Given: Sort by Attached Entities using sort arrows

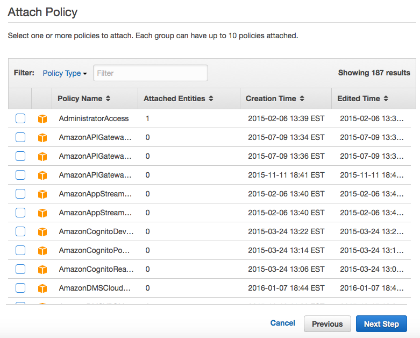Looking at the screenshot, I should [211, 98].
